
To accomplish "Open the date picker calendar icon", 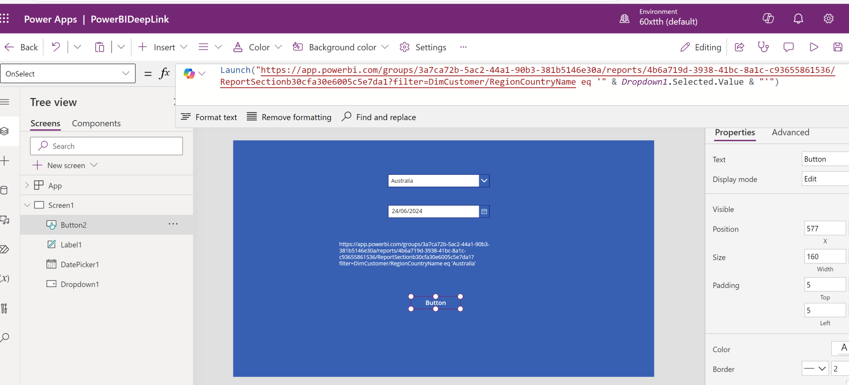I will (484, 211).
